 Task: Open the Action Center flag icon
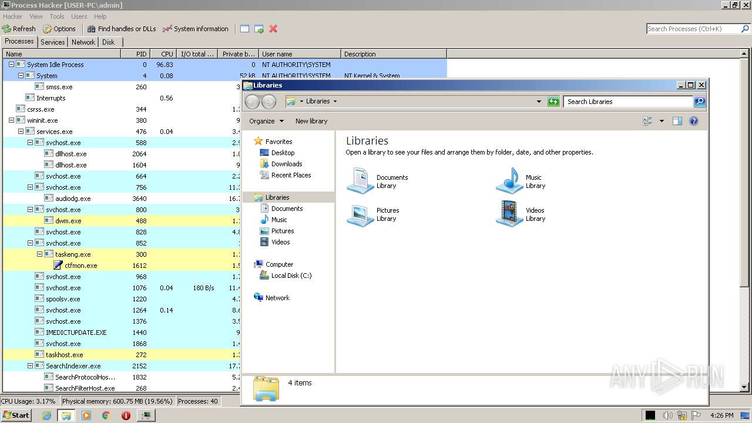pos(696,415)
